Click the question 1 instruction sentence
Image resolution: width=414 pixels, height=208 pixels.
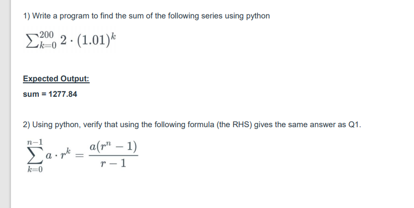[146, 16]
